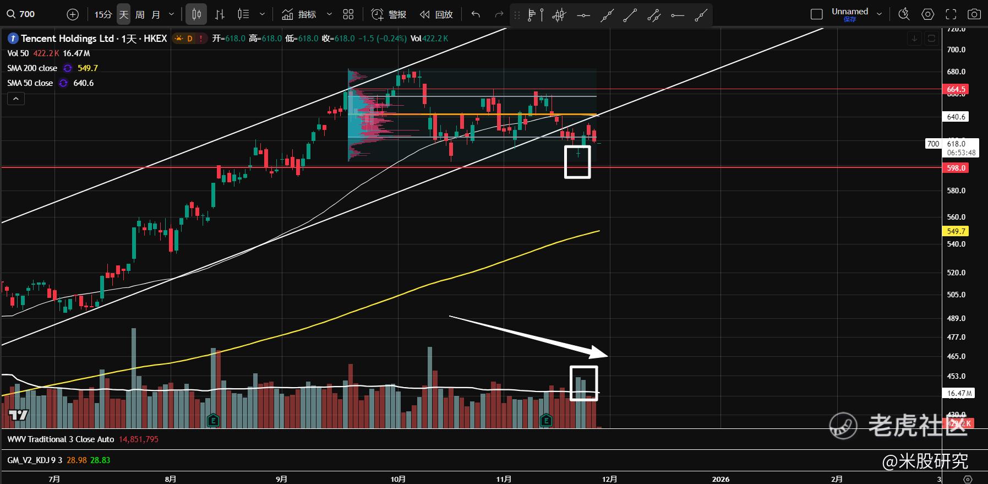This screenshot has height=484, width=988.
Task: Click the right E earnings marker
Action: [x=546, y=421]
